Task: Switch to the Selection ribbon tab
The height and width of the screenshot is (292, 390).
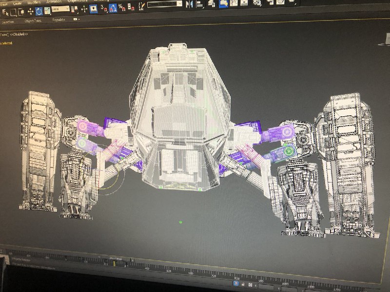Action: [x=8, y=22]
